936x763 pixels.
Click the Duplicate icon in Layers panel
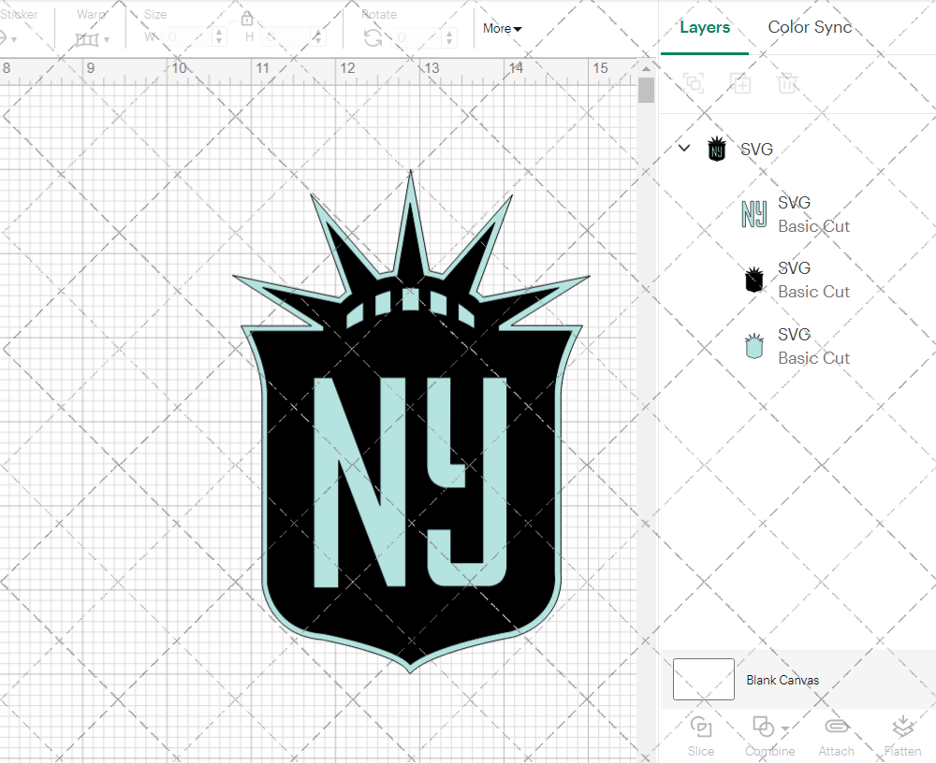click(740, 83)
